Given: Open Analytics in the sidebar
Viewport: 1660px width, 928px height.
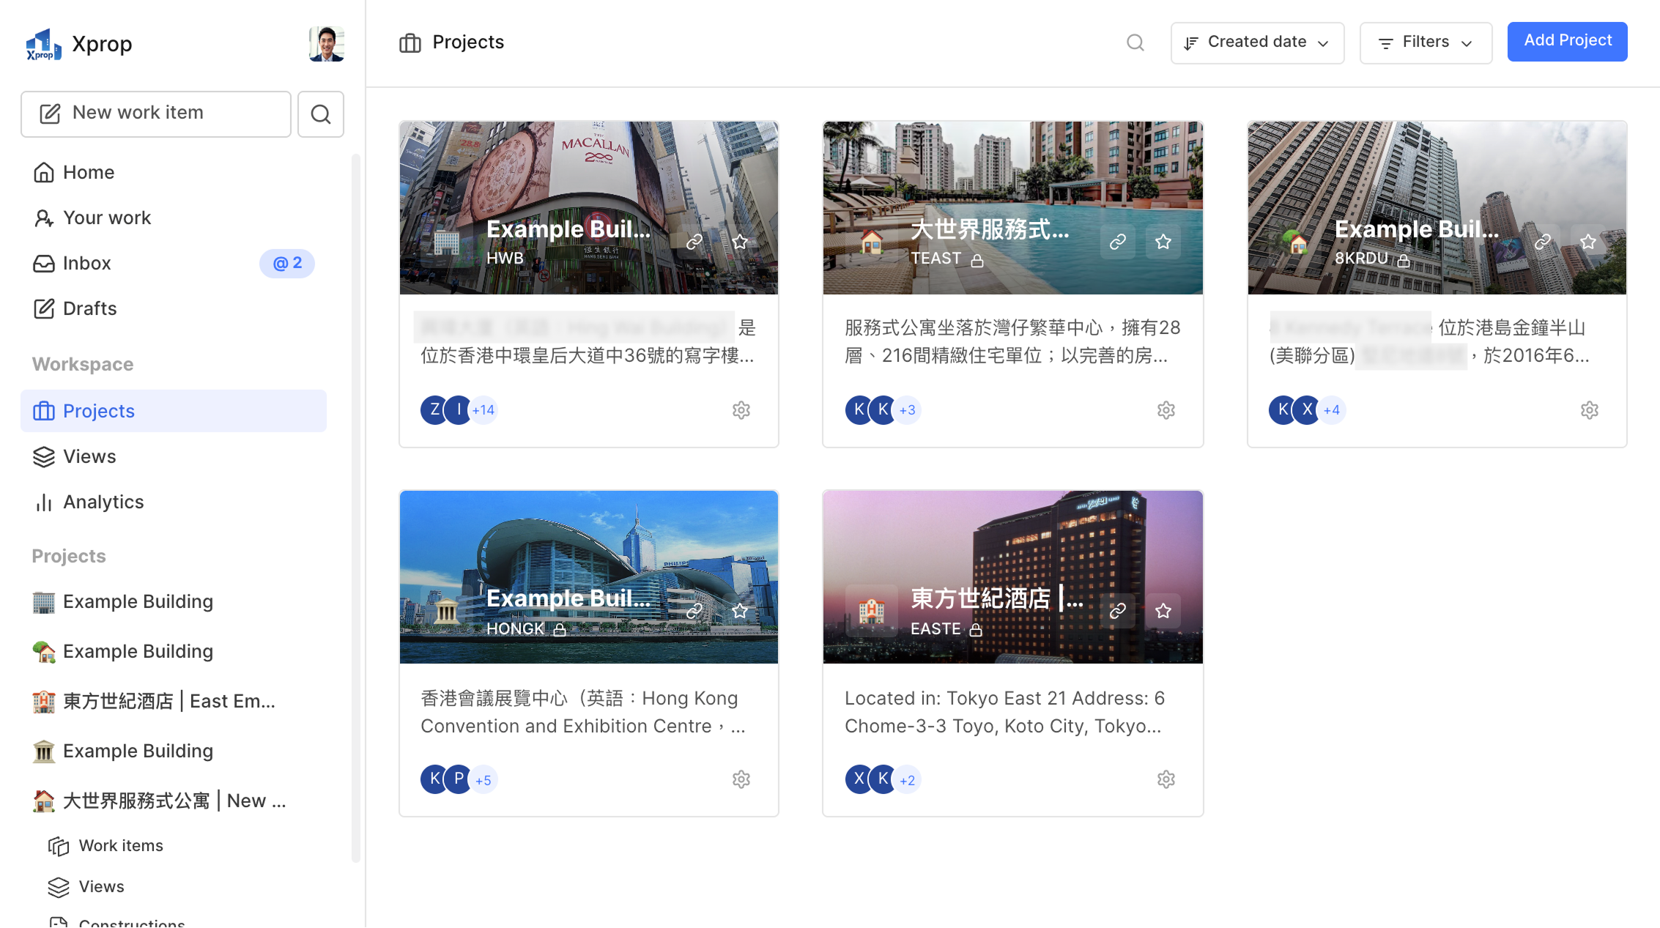Looking at the screenshot, I should click(173, 502).
